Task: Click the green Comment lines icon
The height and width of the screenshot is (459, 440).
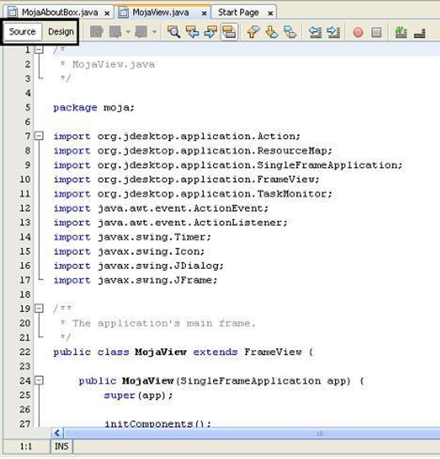Action: pos(401,32)
